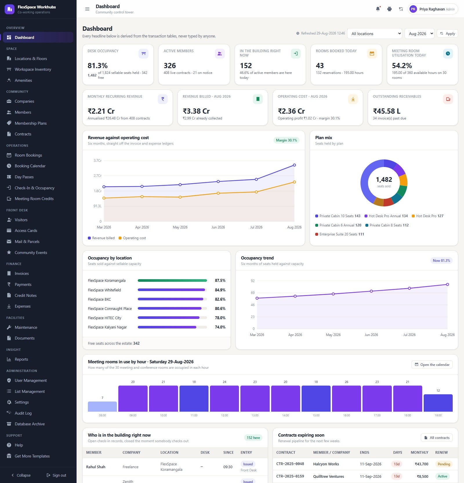
Task: Toggle Hot Desk Pro Annual legend entry
Action: (386, 216)
